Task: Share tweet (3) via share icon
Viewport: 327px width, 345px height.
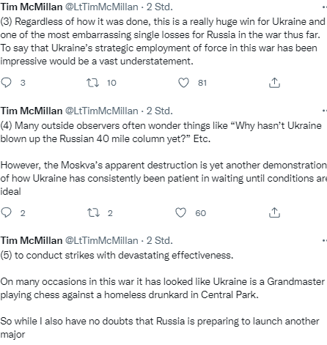Action: [x=274, y=83]
